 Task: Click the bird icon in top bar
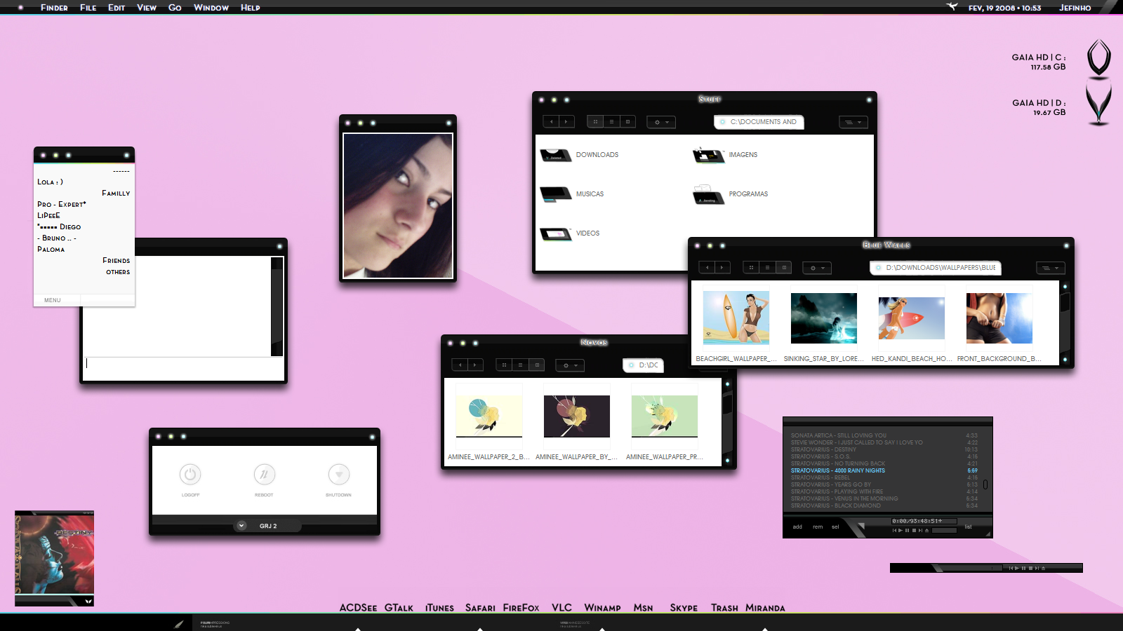tap(952, 6)
